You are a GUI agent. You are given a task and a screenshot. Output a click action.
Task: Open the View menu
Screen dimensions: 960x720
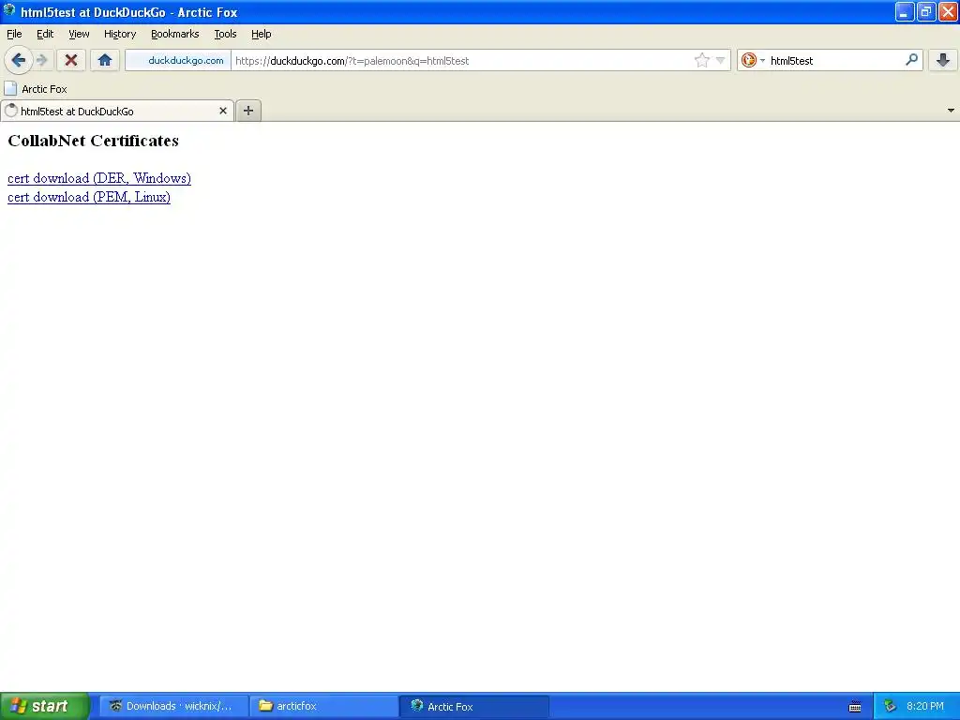(x=79, y=34)
